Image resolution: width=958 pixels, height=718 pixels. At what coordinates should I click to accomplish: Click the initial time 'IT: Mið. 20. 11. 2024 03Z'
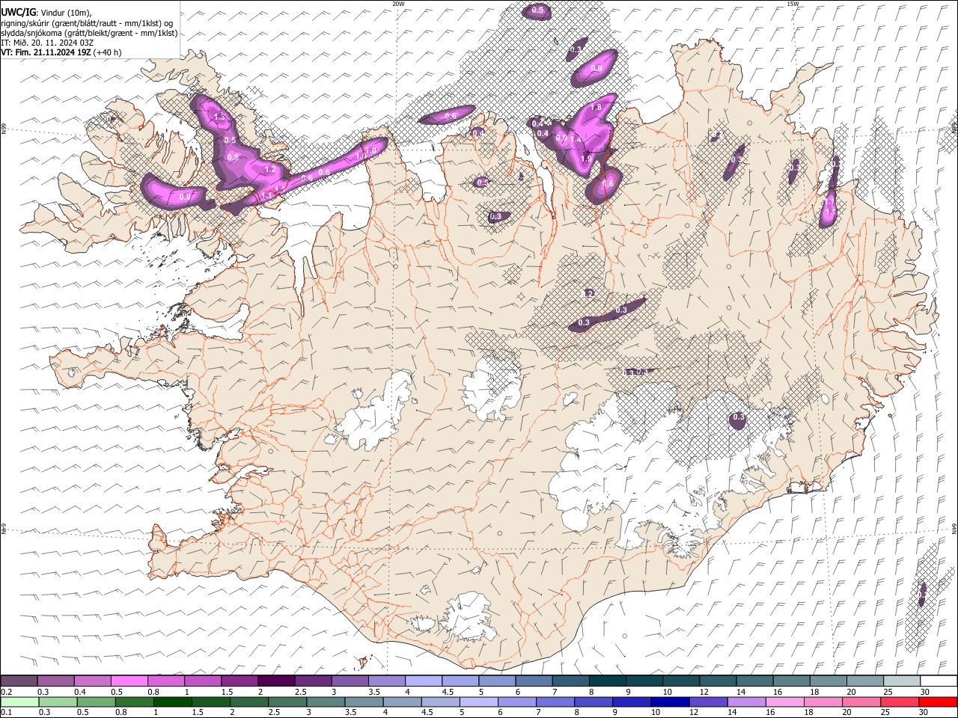click(47, 43)
